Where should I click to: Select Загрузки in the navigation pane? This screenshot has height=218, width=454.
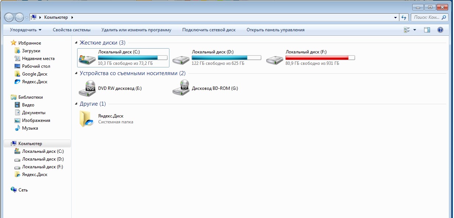31,51
